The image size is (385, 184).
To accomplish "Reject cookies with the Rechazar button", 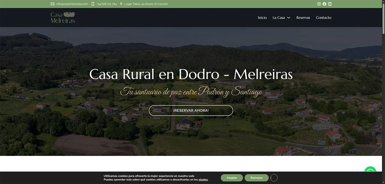I will [x=256, y=178].
